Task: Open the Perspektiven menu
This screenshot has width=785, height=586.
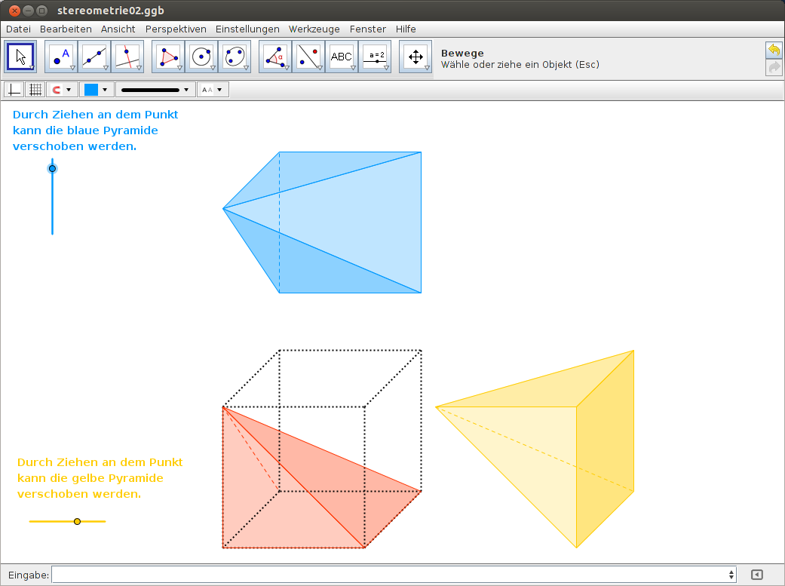Action: tap(176, 29)
